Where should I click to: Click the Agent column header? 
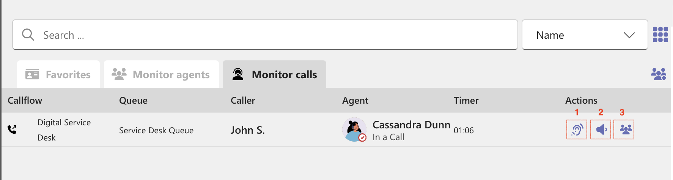[x=355, y=100]
